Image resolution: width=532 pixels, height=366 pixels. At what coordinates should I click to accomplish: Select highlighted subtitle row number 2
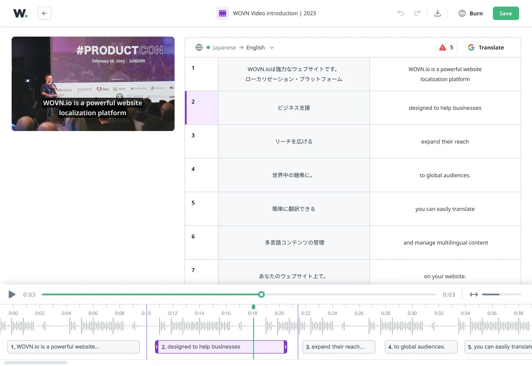(202, 108)
